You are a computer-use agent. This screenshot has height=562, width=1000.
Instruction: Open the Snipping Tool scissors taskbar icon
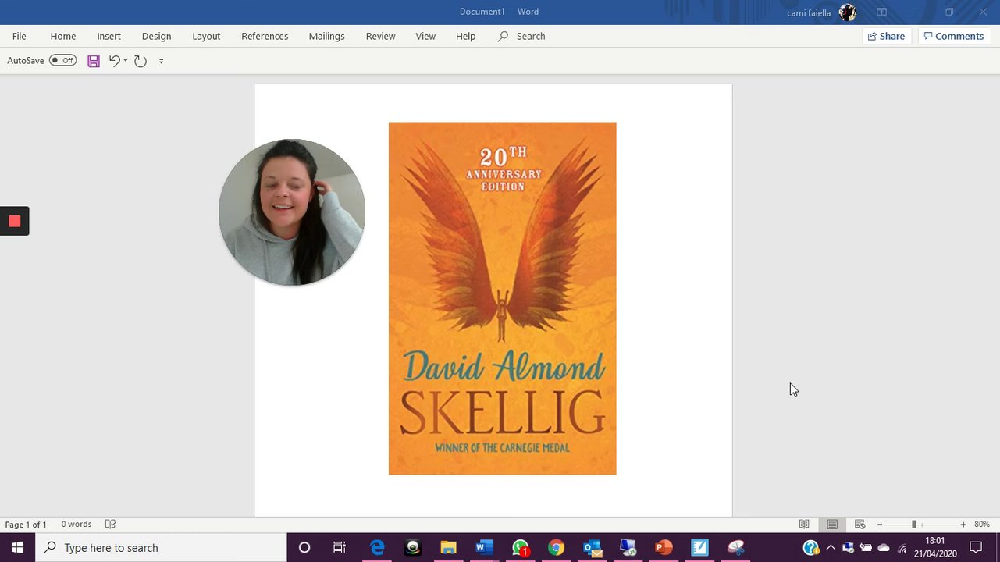[x=735, y=548]
